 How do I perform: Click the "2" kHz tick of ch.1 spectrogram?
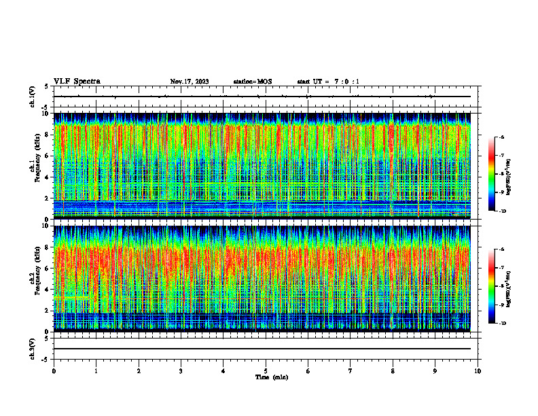(48, 198)
